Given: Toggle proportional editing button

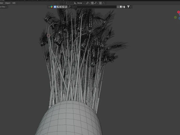Looking at the screenshot, I should 100,3.
